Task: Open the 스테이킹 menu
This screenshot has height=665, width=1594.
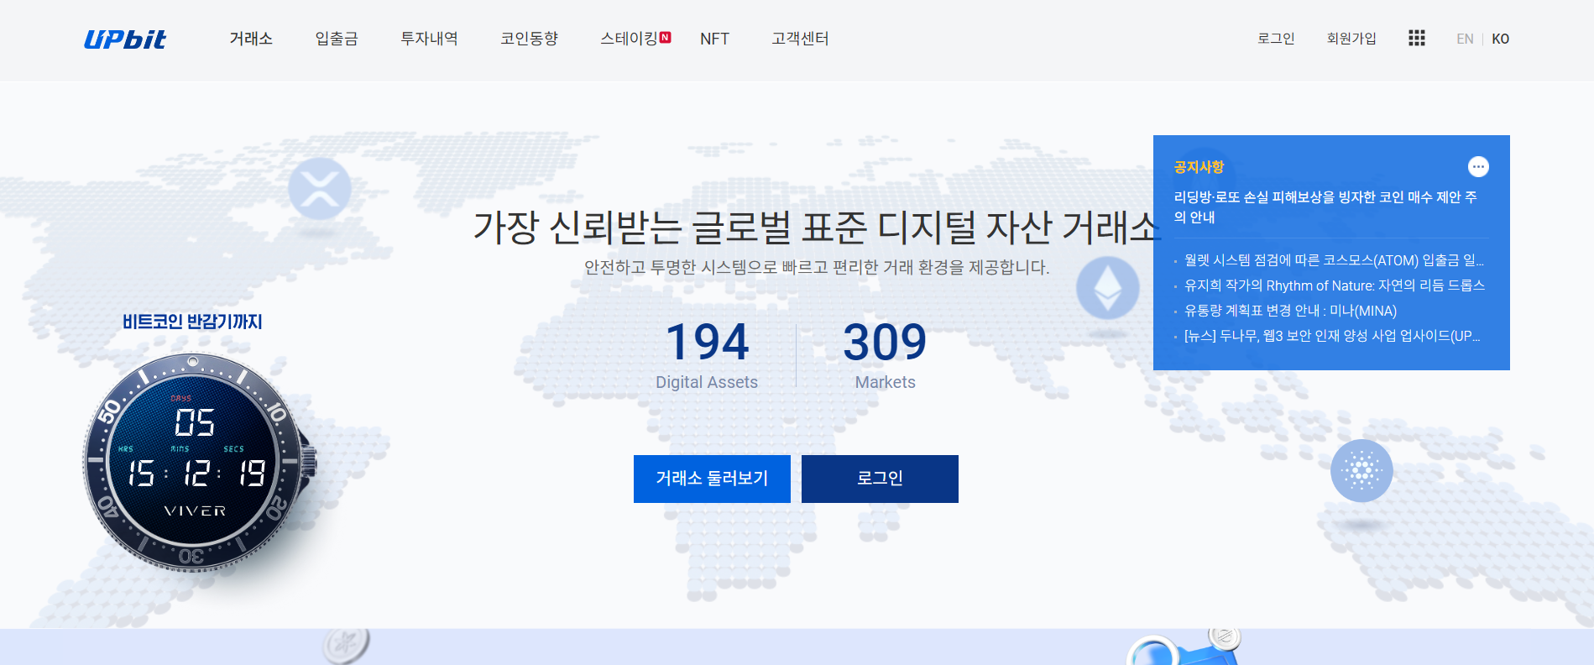Action: [629, 39]
